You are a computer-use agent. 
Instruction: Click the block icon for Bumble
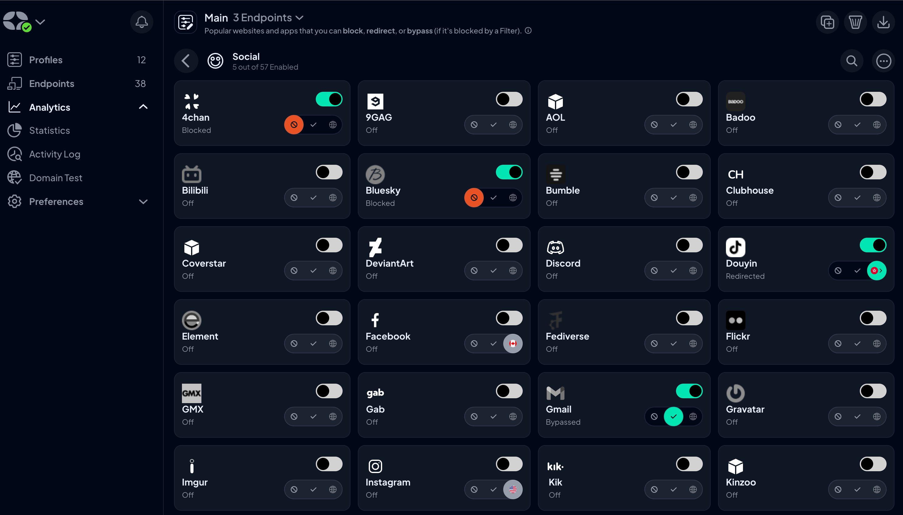(654, 197)
